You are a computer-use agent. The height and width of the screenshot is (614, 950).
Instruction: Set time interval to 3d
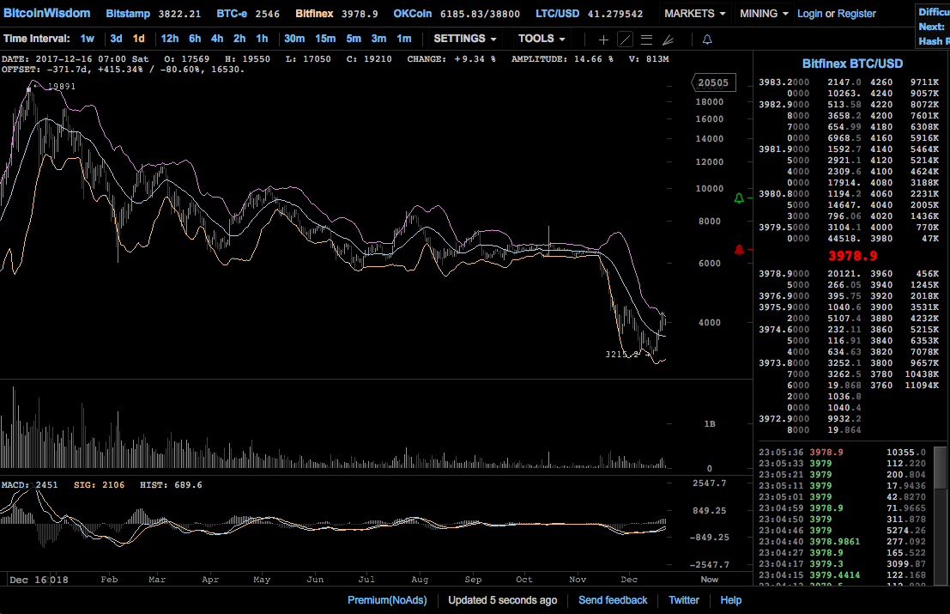pyautogui.click(x=117, y=39)
